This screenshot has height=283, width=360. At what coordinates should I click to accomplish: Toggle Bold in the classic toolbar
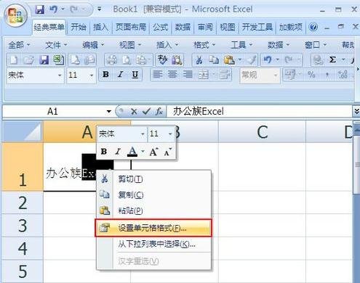coord(105,75)
